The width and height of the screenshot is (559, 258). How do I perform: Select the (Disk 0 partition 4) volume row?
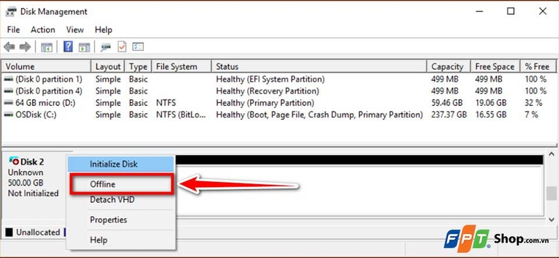[x=279, y=91]
